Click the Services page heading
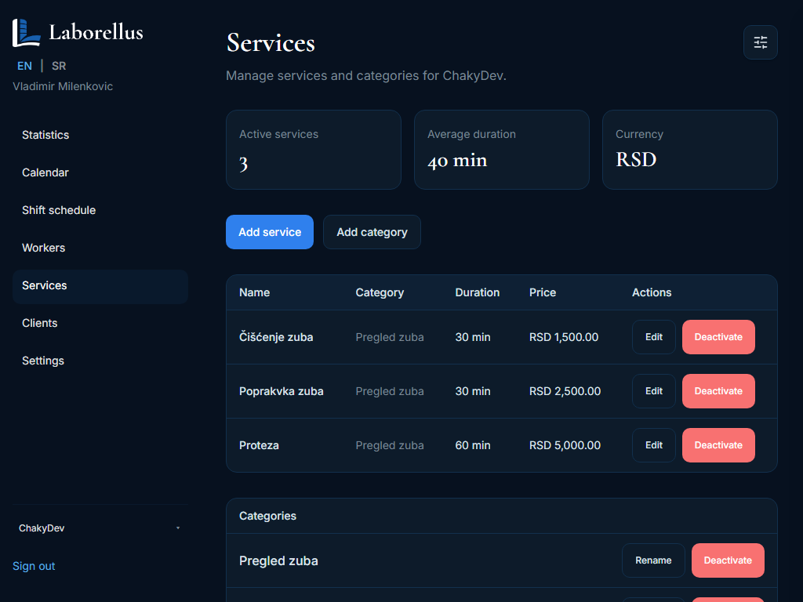 [271, 43]
